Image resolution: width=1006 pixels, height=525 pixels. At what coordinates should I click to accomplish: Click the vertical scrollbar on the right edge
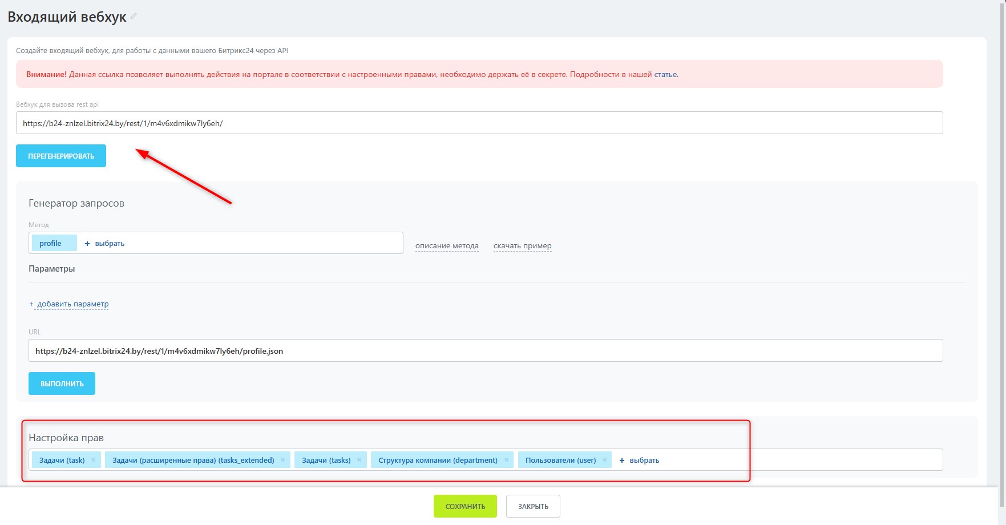[1002, 228]
